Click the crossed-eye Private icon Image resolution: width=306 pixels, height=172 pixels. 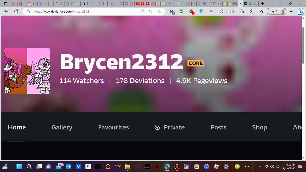pos(157,128)
